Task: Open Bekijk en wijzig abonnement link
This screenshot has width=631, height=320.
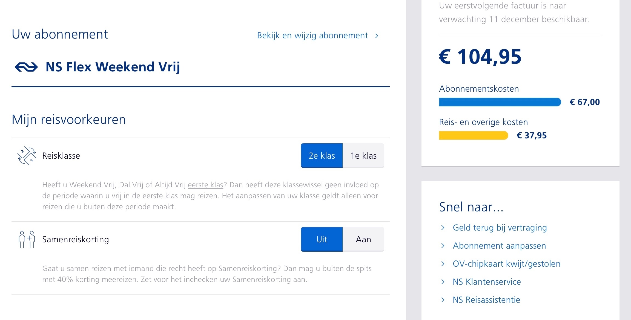Action: 312,36
